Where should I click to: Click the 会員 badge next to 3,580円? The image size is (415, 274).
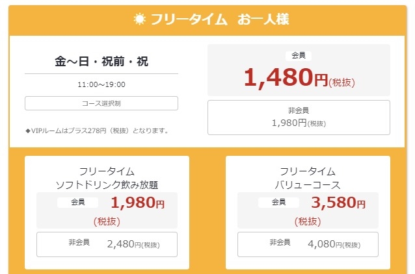pos(279,203)
